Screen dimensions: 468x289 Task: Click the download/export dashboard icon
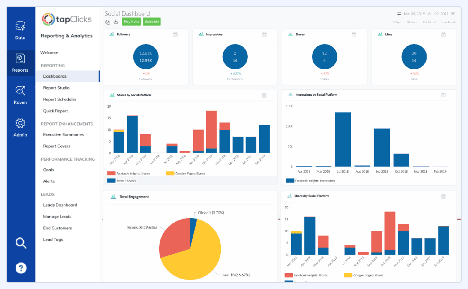tap(115, 22)
